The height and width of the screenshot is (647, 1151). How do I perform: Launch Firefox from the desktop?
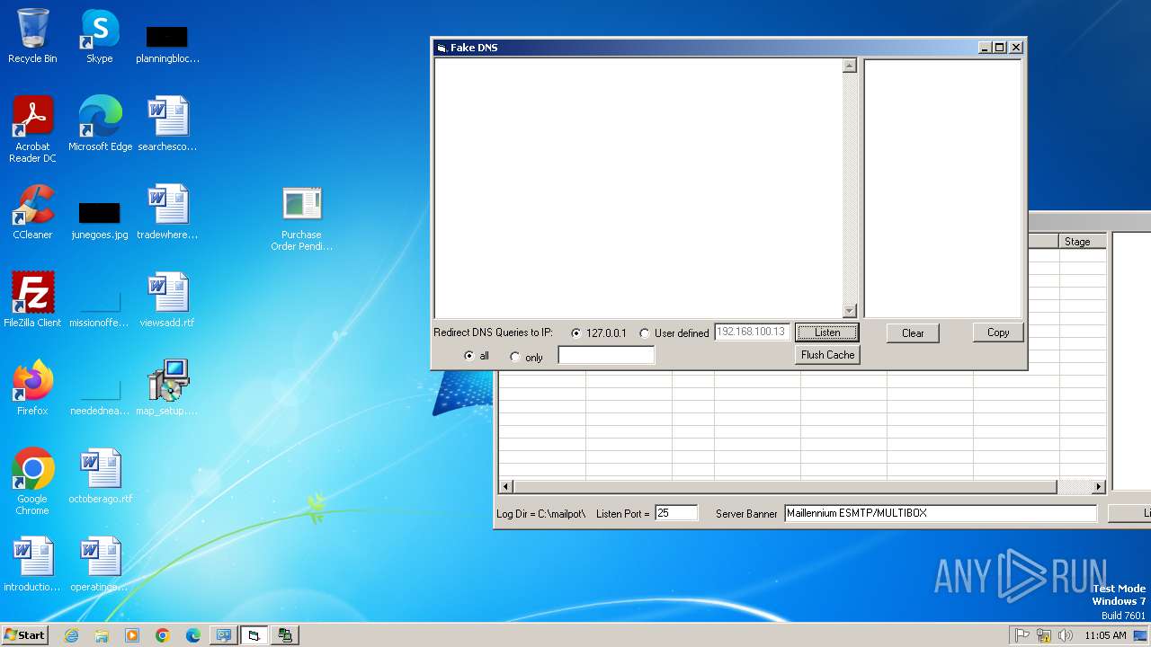32,388
